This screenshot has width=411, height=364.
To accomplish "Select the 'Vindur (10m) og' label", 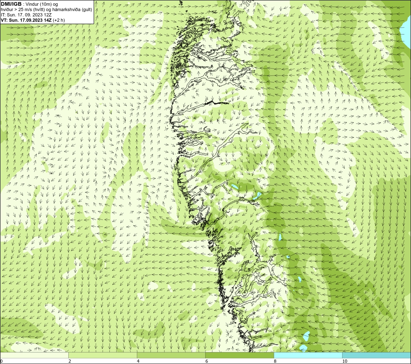I will [42, 5].
